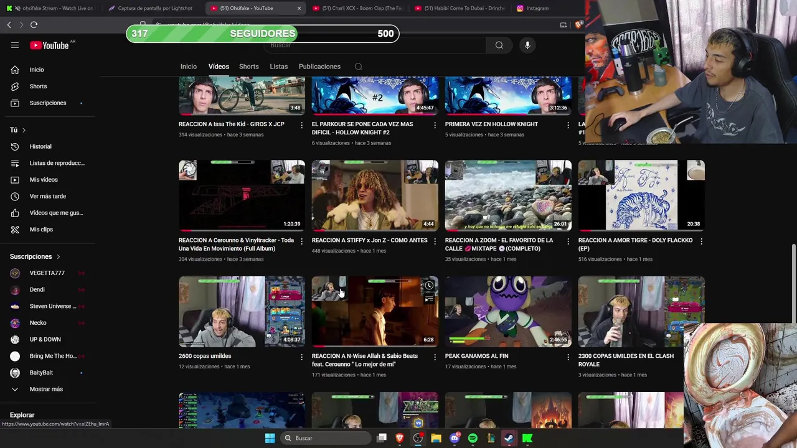Open Spotify from taskbar
The height and width of the screenshot is (448, 797).
click(x=473, y=438)
